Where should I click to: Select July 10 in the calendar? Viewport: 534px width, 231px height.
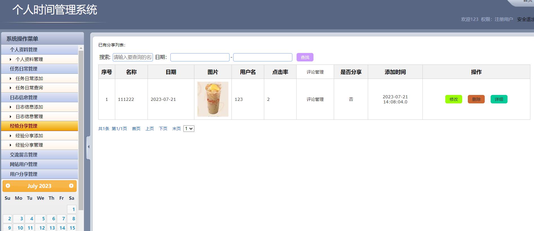click(19, 228)
